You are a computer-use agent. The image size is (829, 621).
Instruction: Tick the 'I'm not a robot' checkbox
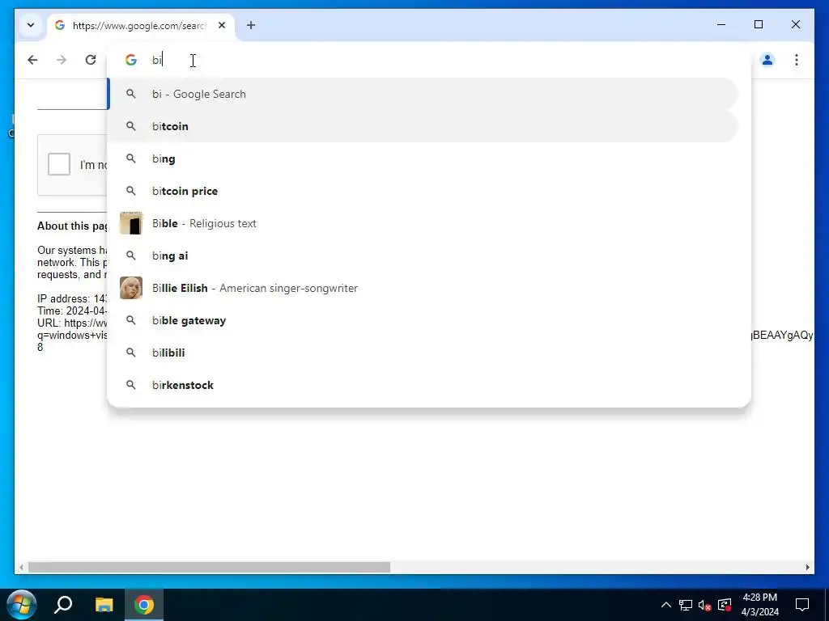click(58, 164)
